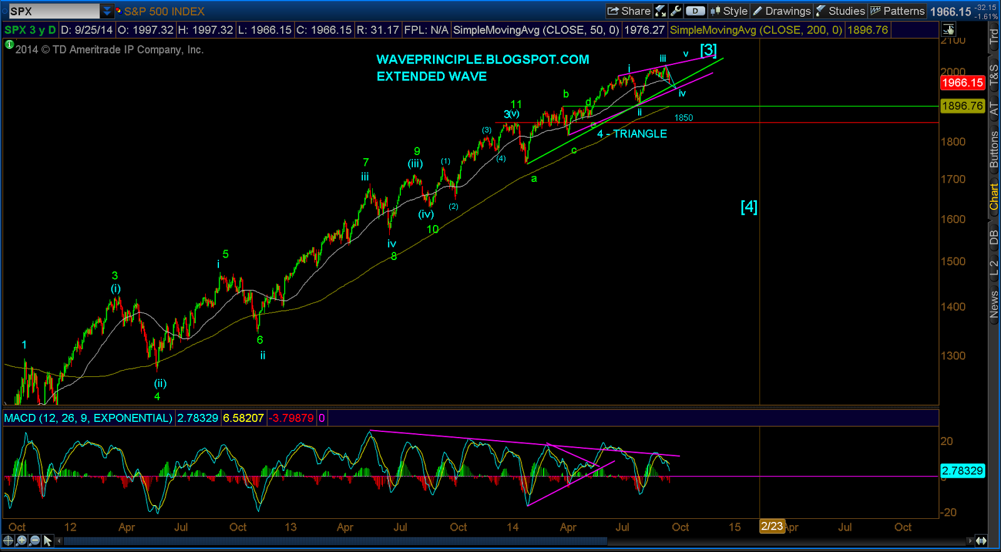The width and height of the screenshot is (1001, 552).
Task: Zoom in with the magnifier plus
Action: coord(21,541)
